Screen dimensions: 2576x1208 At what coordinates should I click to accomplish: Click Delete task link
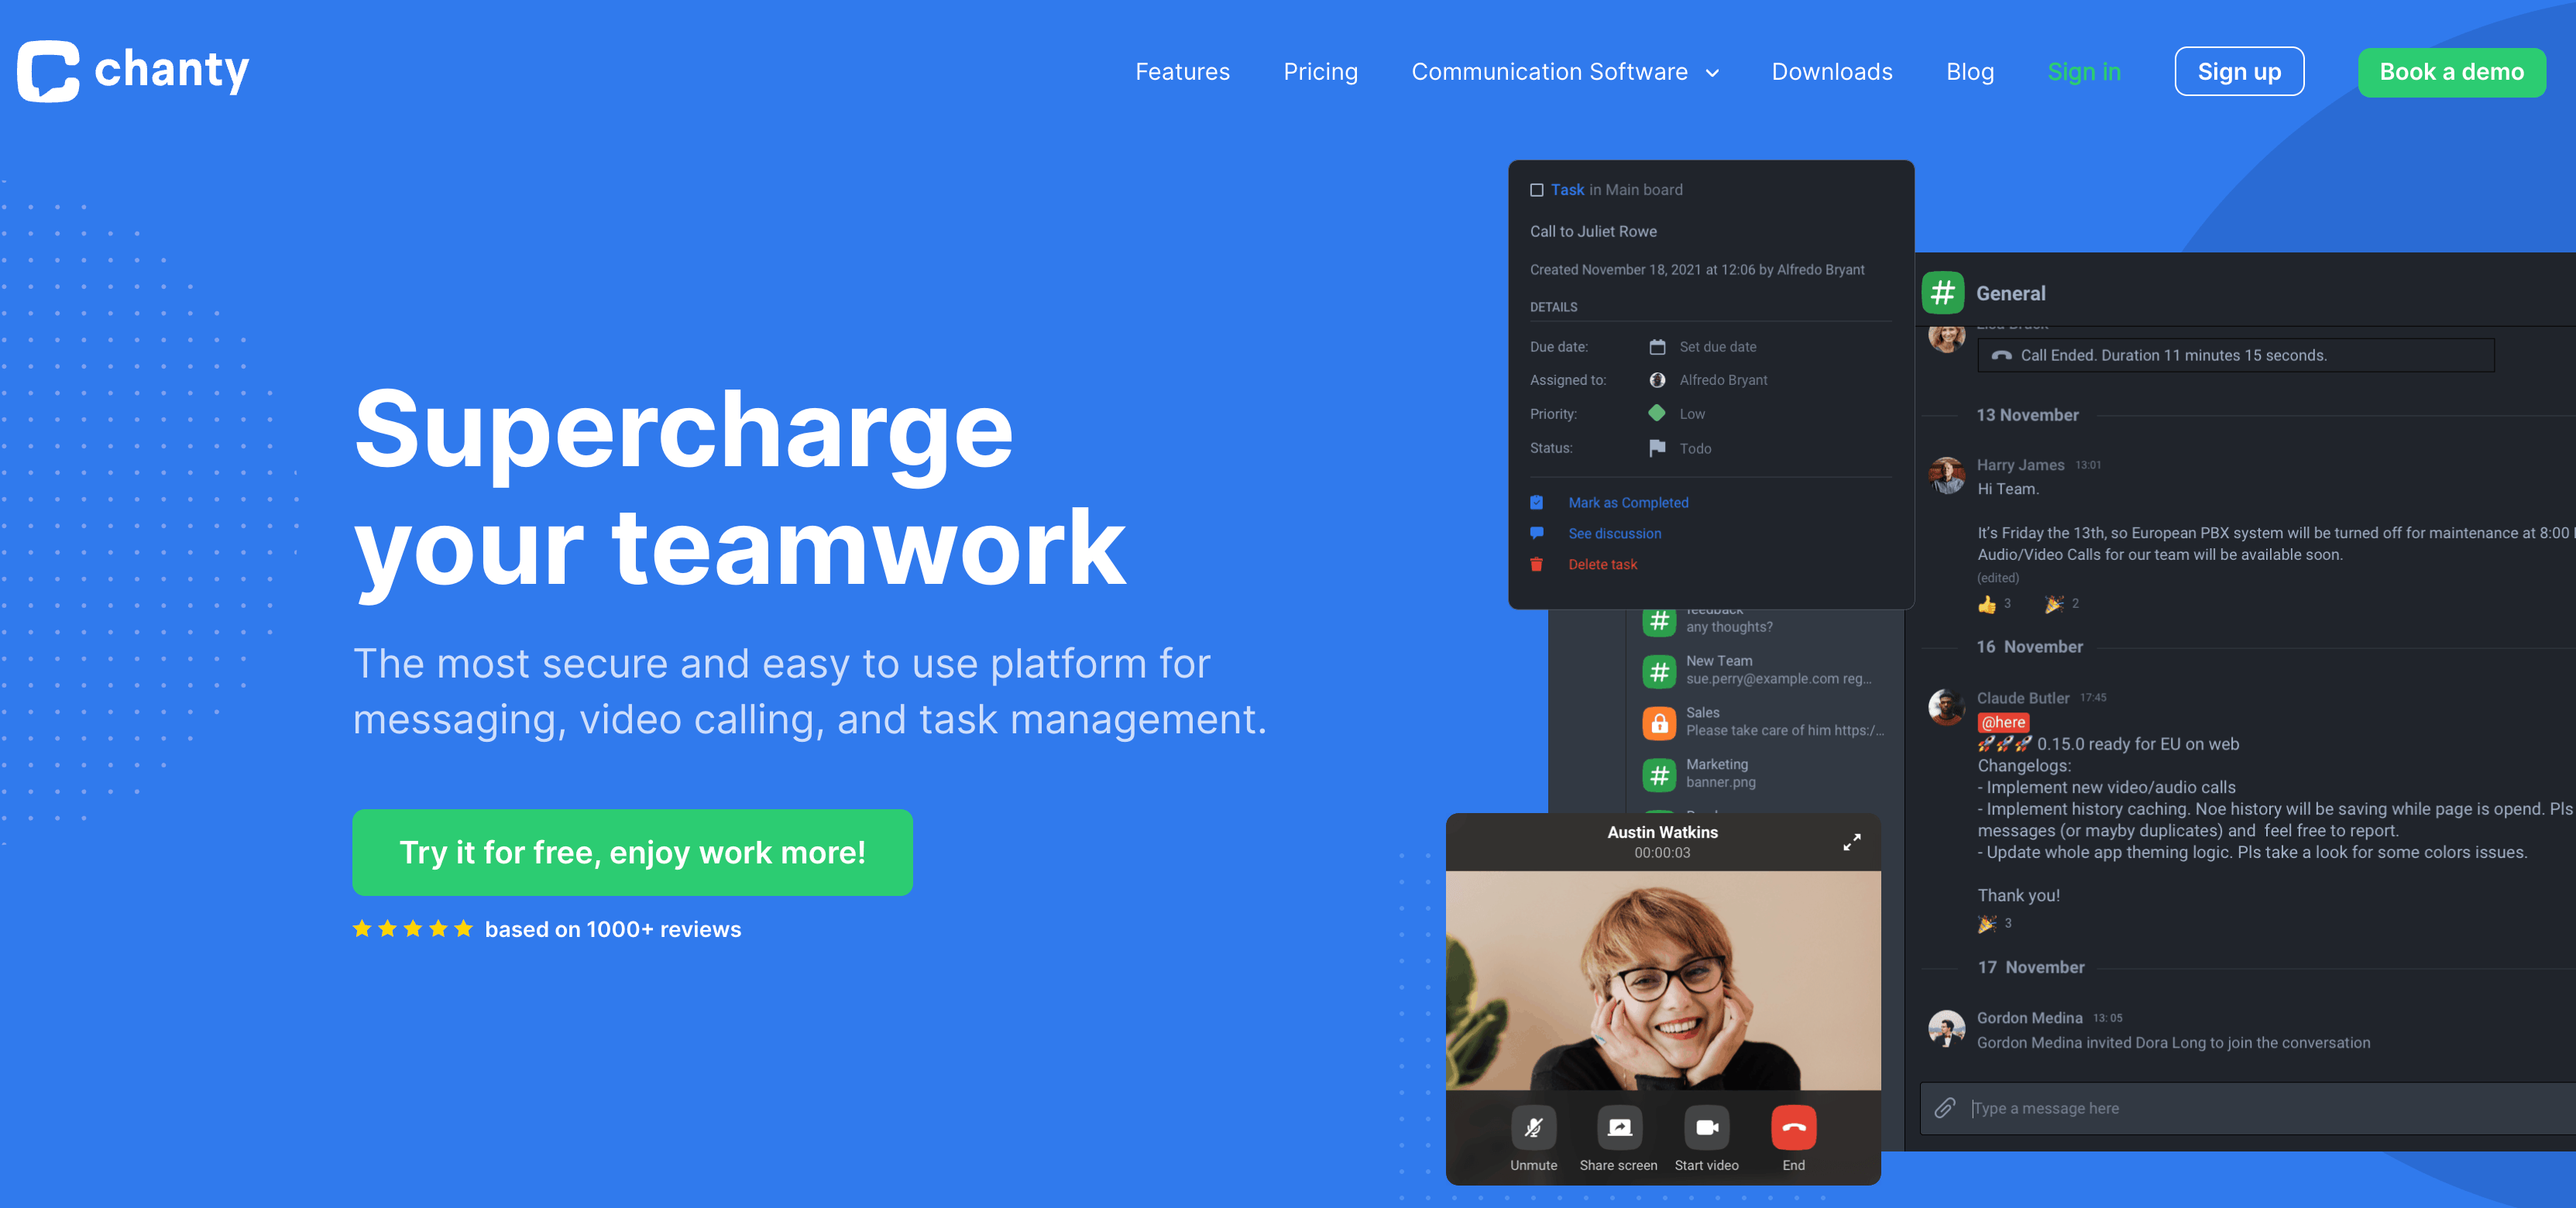[x=1602, y=565]
